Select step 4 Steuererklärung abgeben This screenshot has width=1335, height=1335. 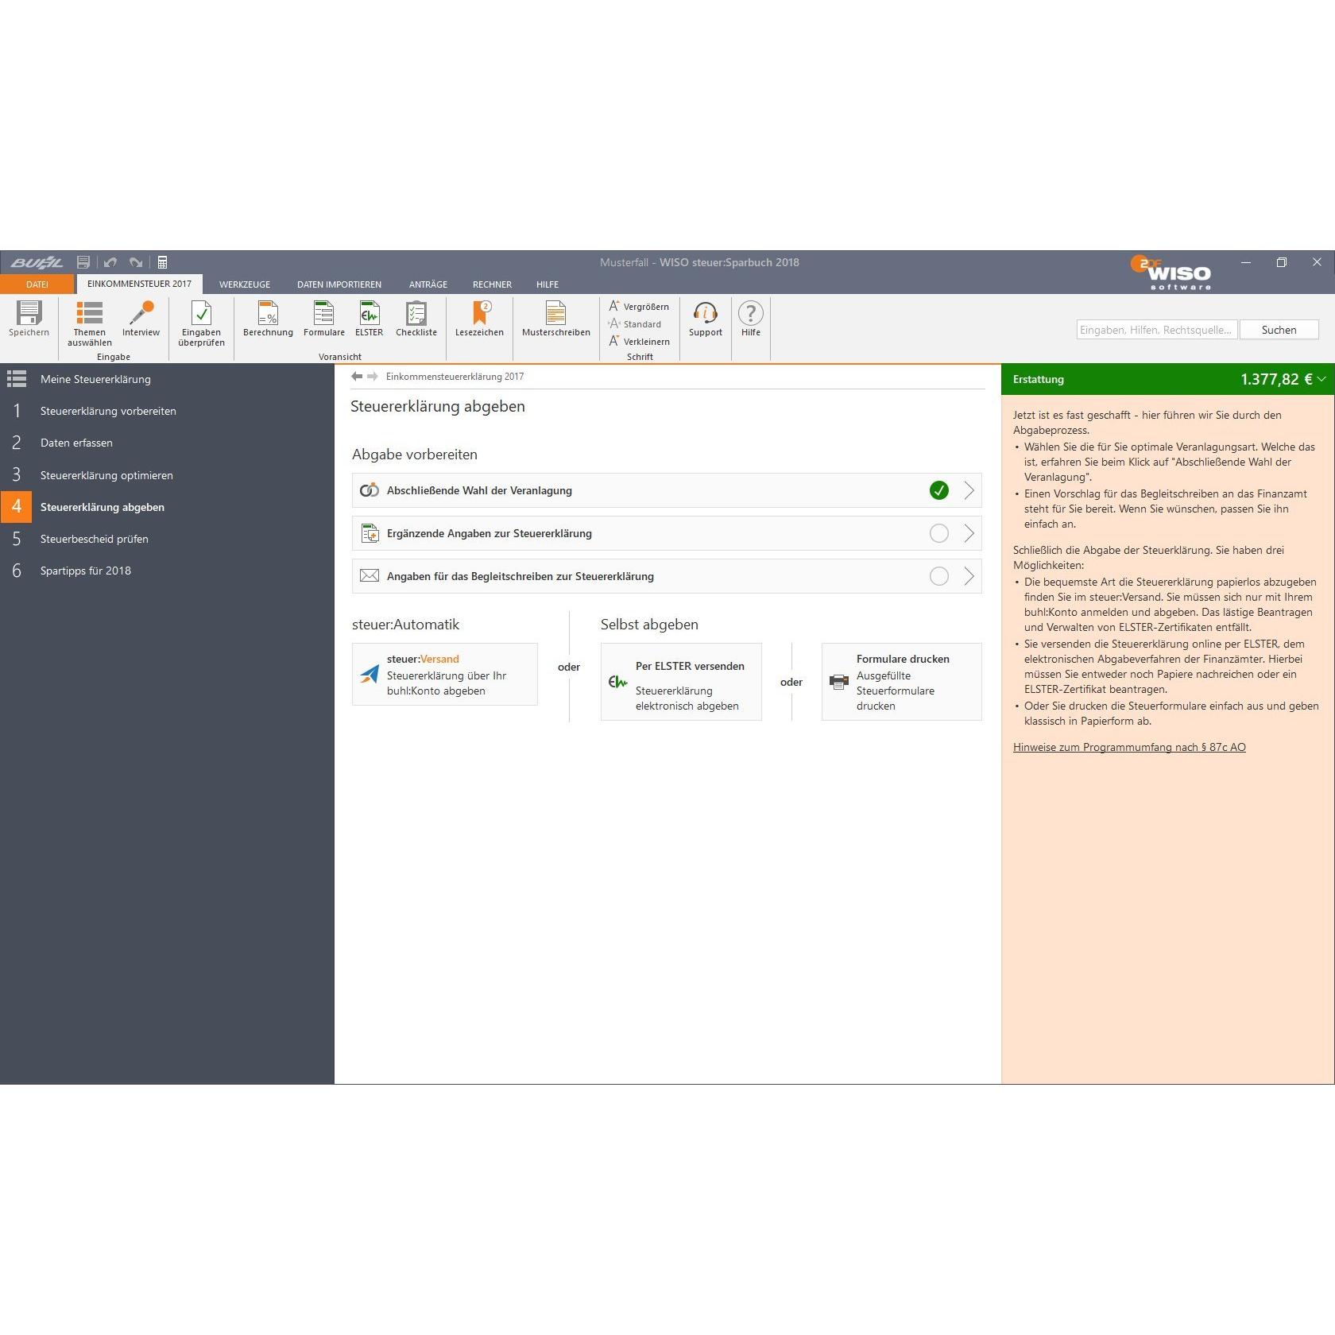click(167, 507)
